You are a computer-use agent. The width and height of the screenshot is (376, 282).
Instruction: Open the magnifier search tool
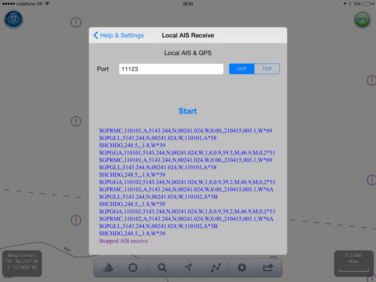(162, 268)
